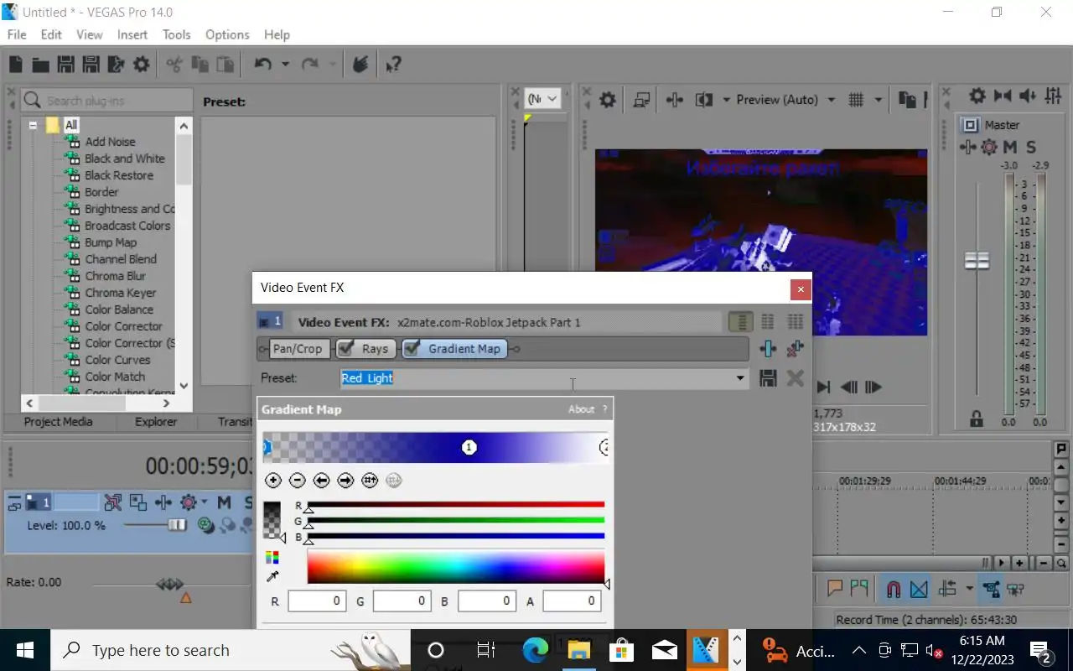
Task: Open project properties gear in main toolbar
Action: 141,65
